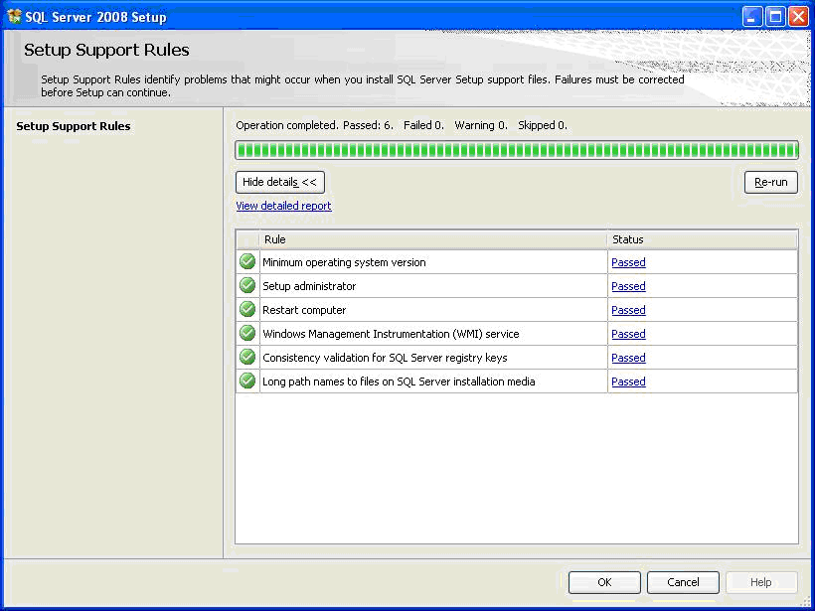The height and width of the screenshot is (611, 815).
Task: Sort by the Rule column header
Action: coord(432,239)
